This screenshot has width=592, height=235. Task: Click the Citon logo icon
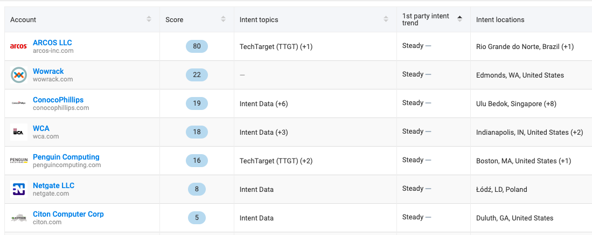pos(18,218)
